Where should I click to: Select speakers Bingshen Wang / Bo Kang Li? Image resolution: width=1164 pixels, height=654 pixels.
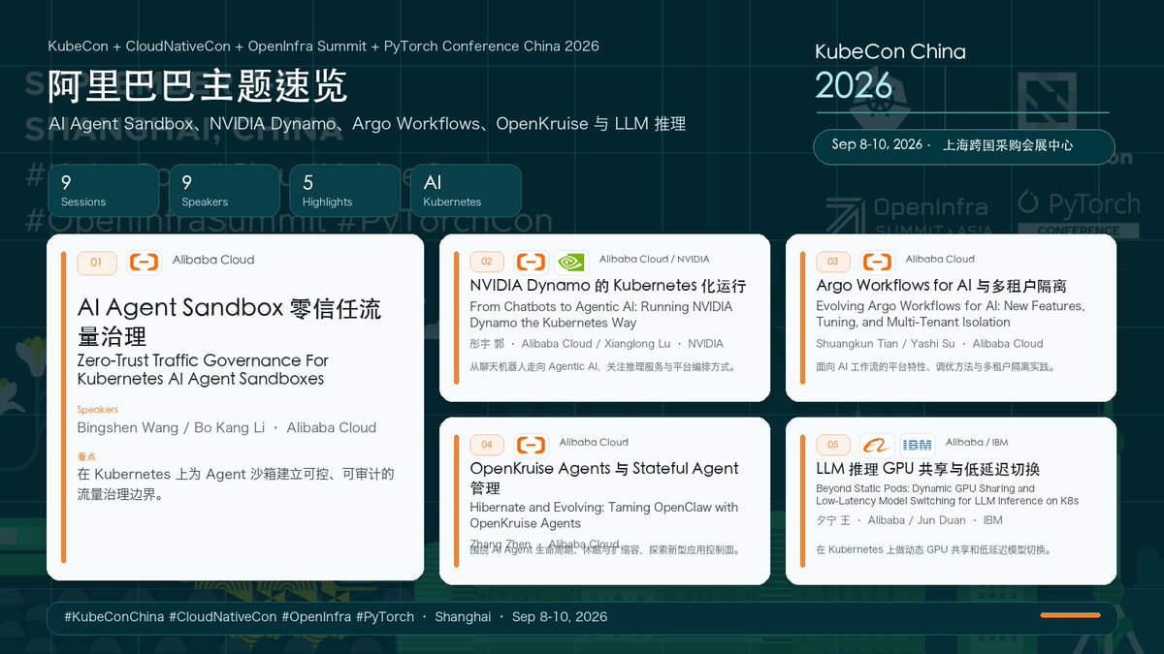[227, 427]
